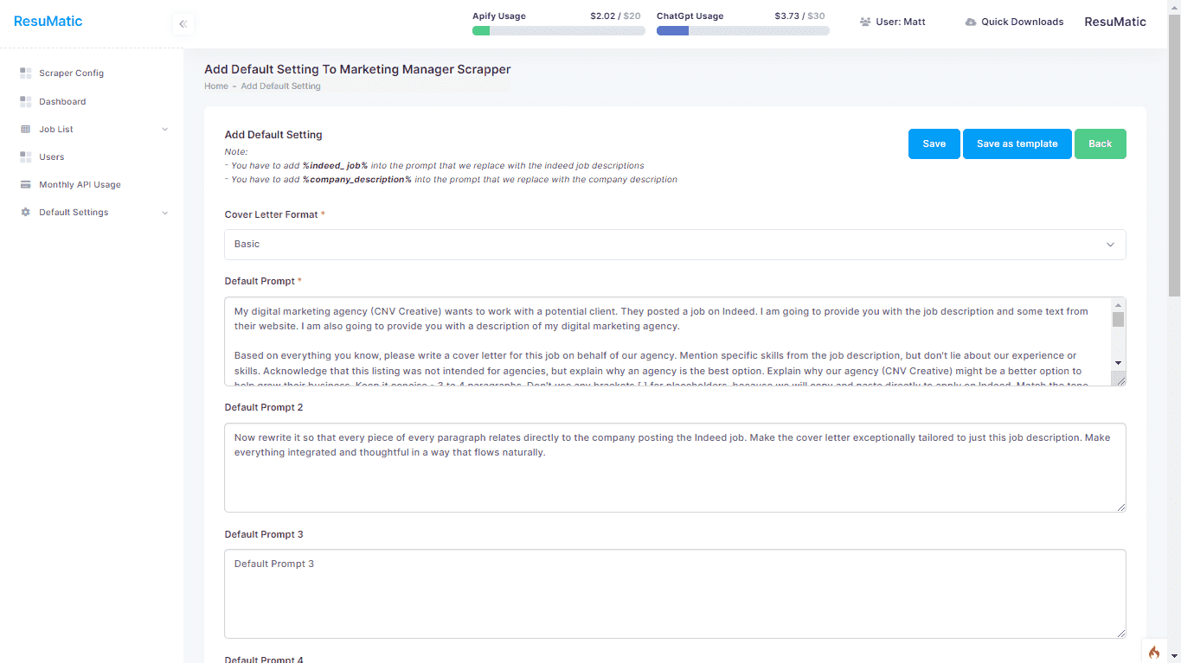Collapse the sidebar with double-chevron icon
Image resolution: width=1181 pixels, height=663 pixels.
coord(183,24)
